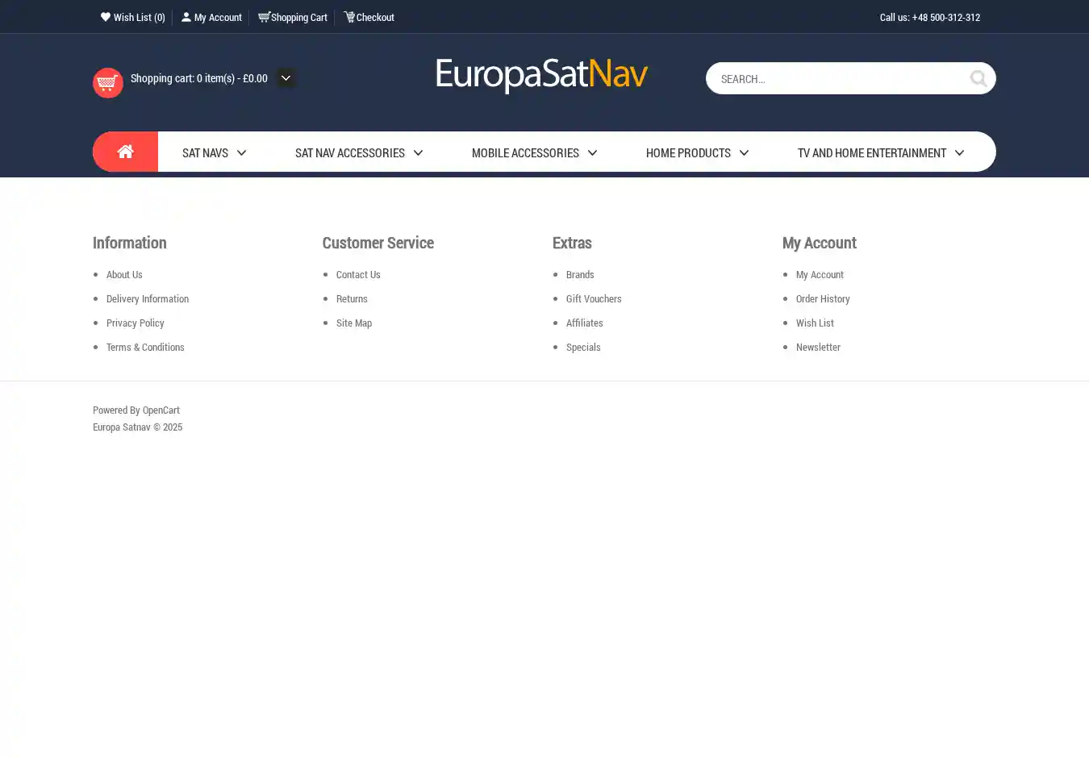Expand the shopping cart summary dropdown arrow
Image resolution: width=1089 pixels, height=758 pixels.
(x=286, y=78)
